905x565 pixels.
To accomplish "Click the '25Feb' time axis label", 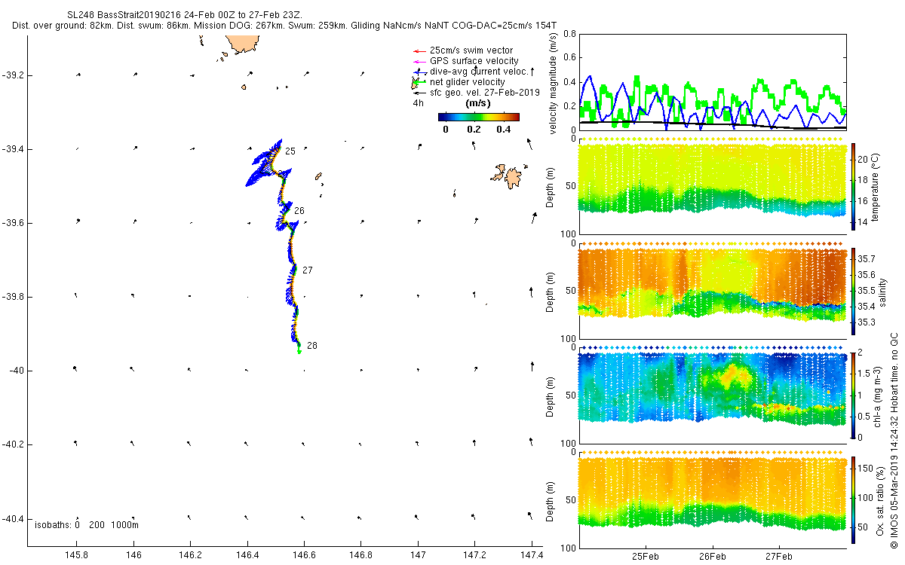I will [x=646, y=557].
